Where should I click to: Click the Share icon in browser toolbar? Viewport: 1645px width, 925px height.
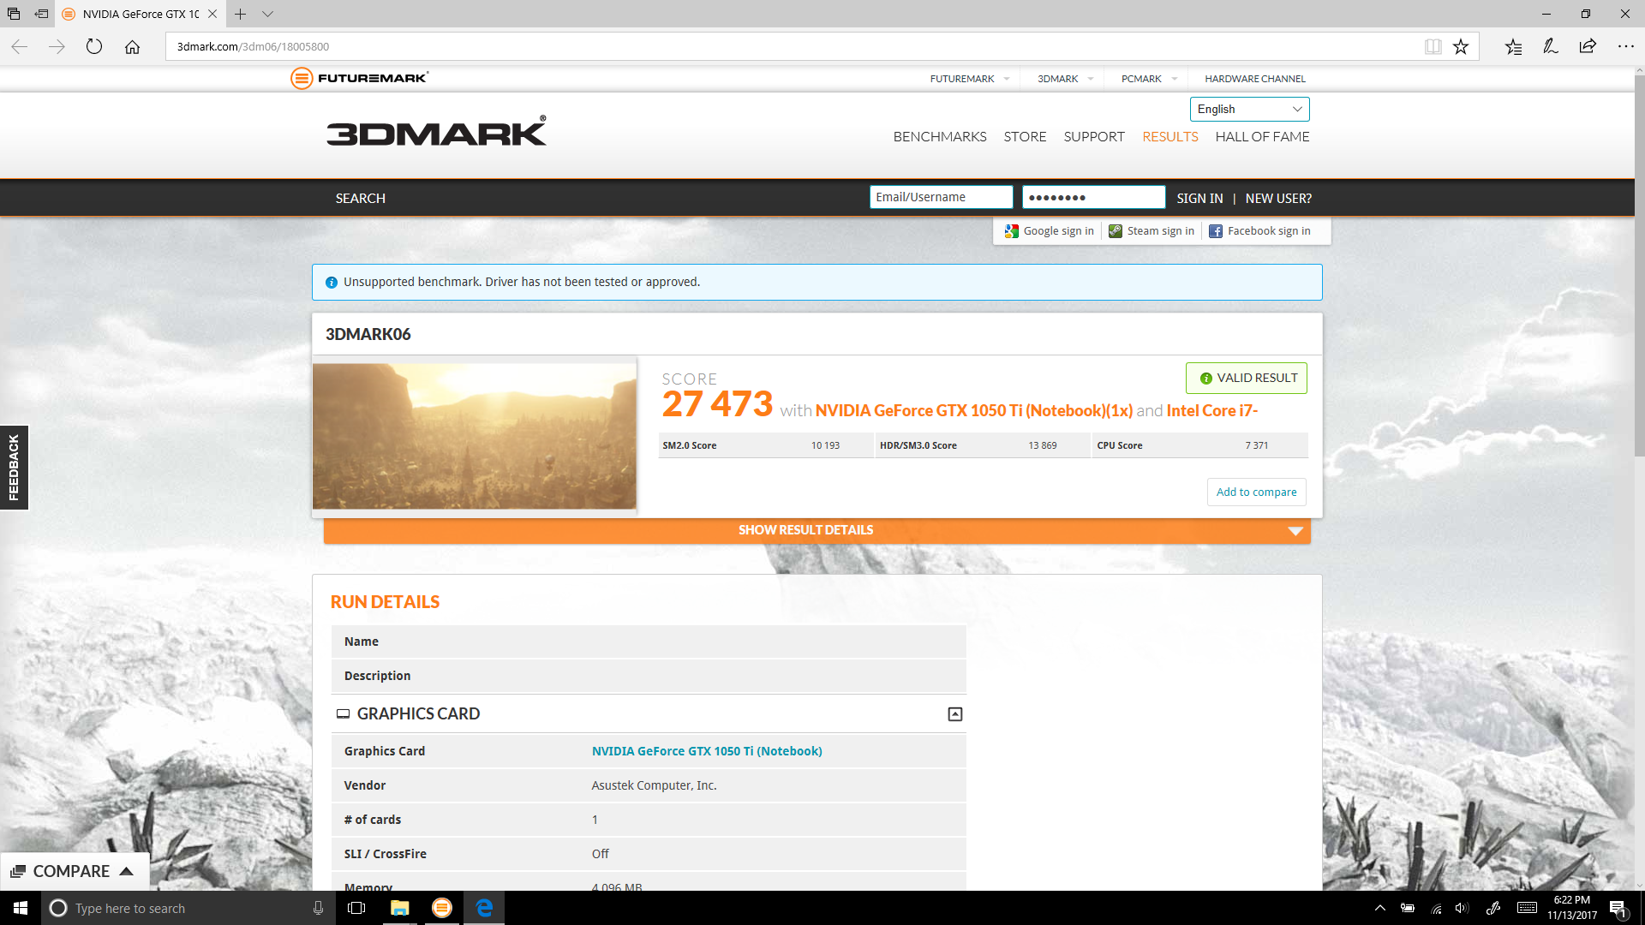[1588, 46]
